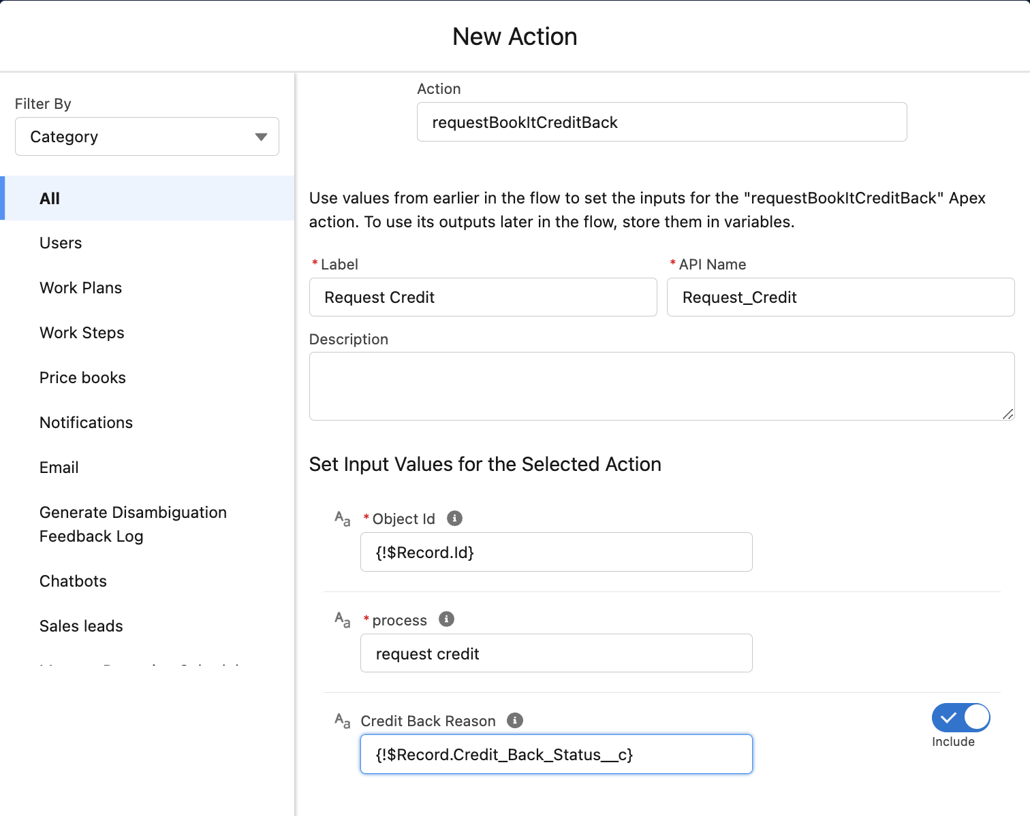This screenshot has width=1030, height=816.
Task: Select the Work Steps category
Action: click(82, 333)
